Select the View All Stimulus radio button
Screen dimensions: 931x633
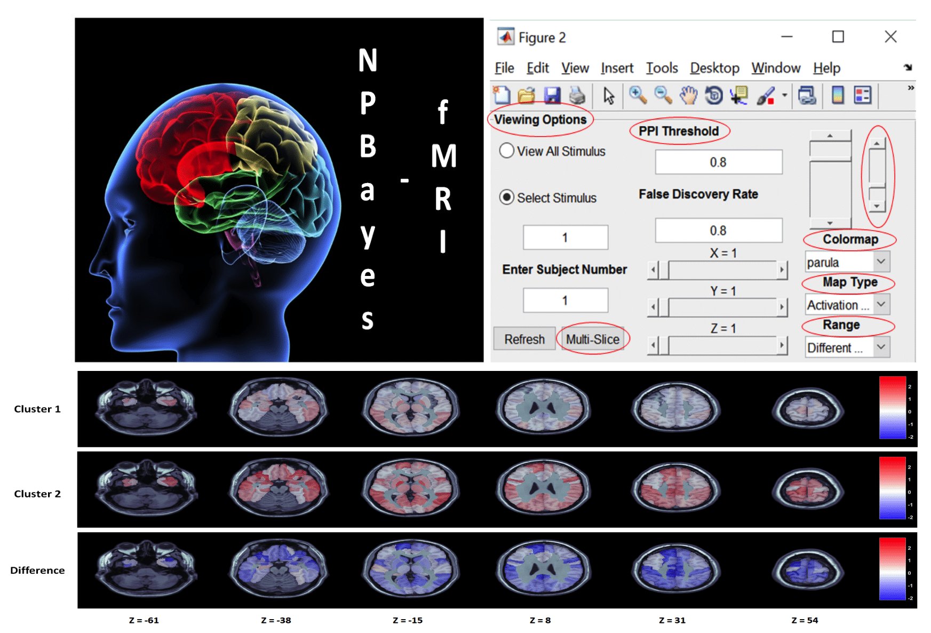click(x=507, y=151)
